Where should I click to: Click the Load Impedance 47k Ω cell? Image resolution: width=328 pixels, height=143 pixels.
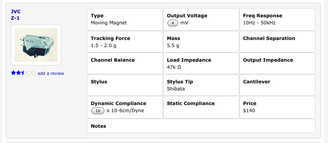point(201,63)
